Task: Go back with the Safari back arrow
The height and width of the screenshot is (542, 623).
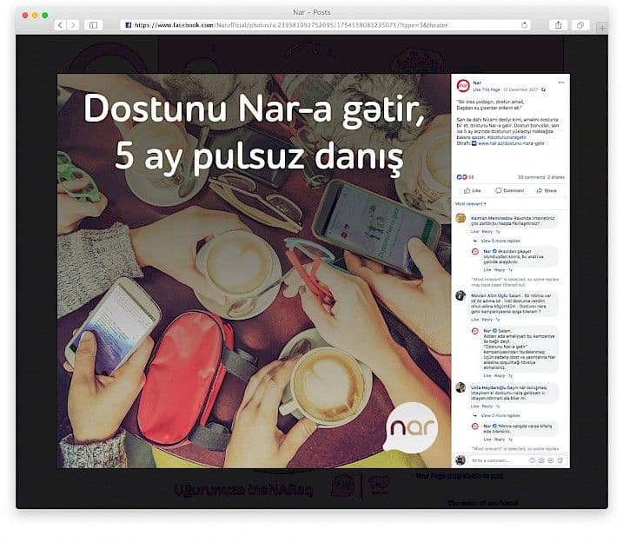Action: coord(60,25)
